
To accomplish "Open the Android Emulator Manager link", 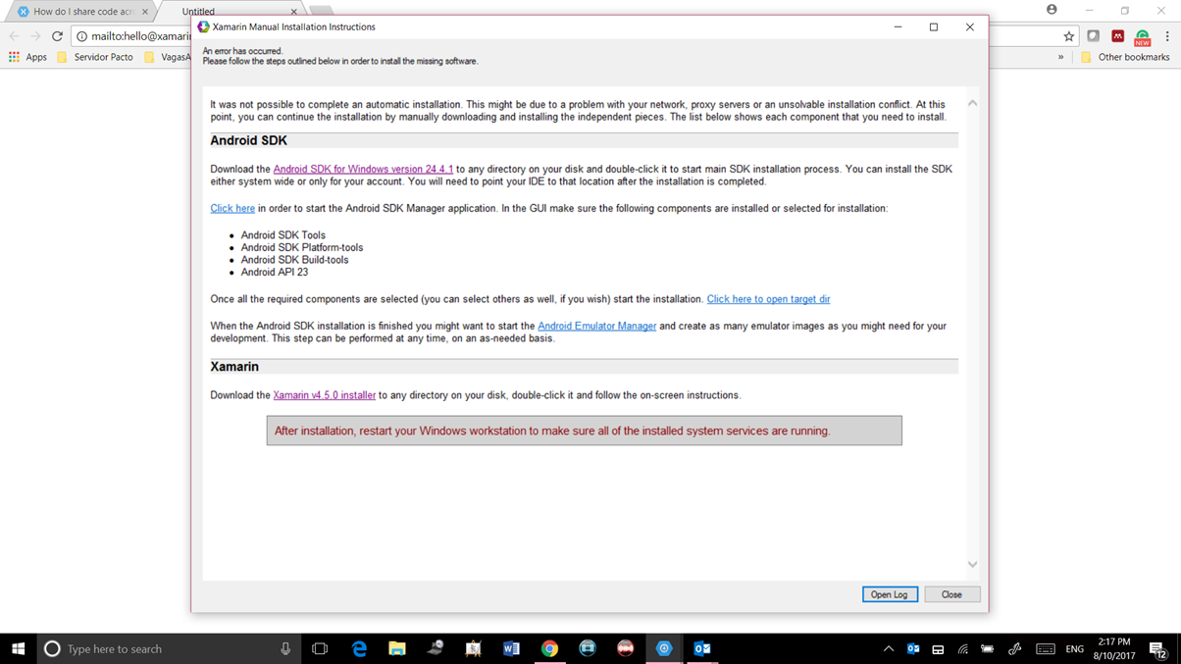I will click(x=596, y=327).
